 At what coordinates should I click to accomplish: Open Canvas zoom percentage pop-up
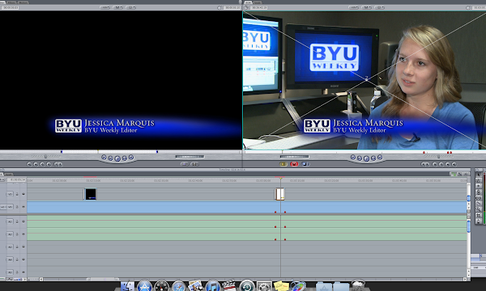[x=354, y=7]
